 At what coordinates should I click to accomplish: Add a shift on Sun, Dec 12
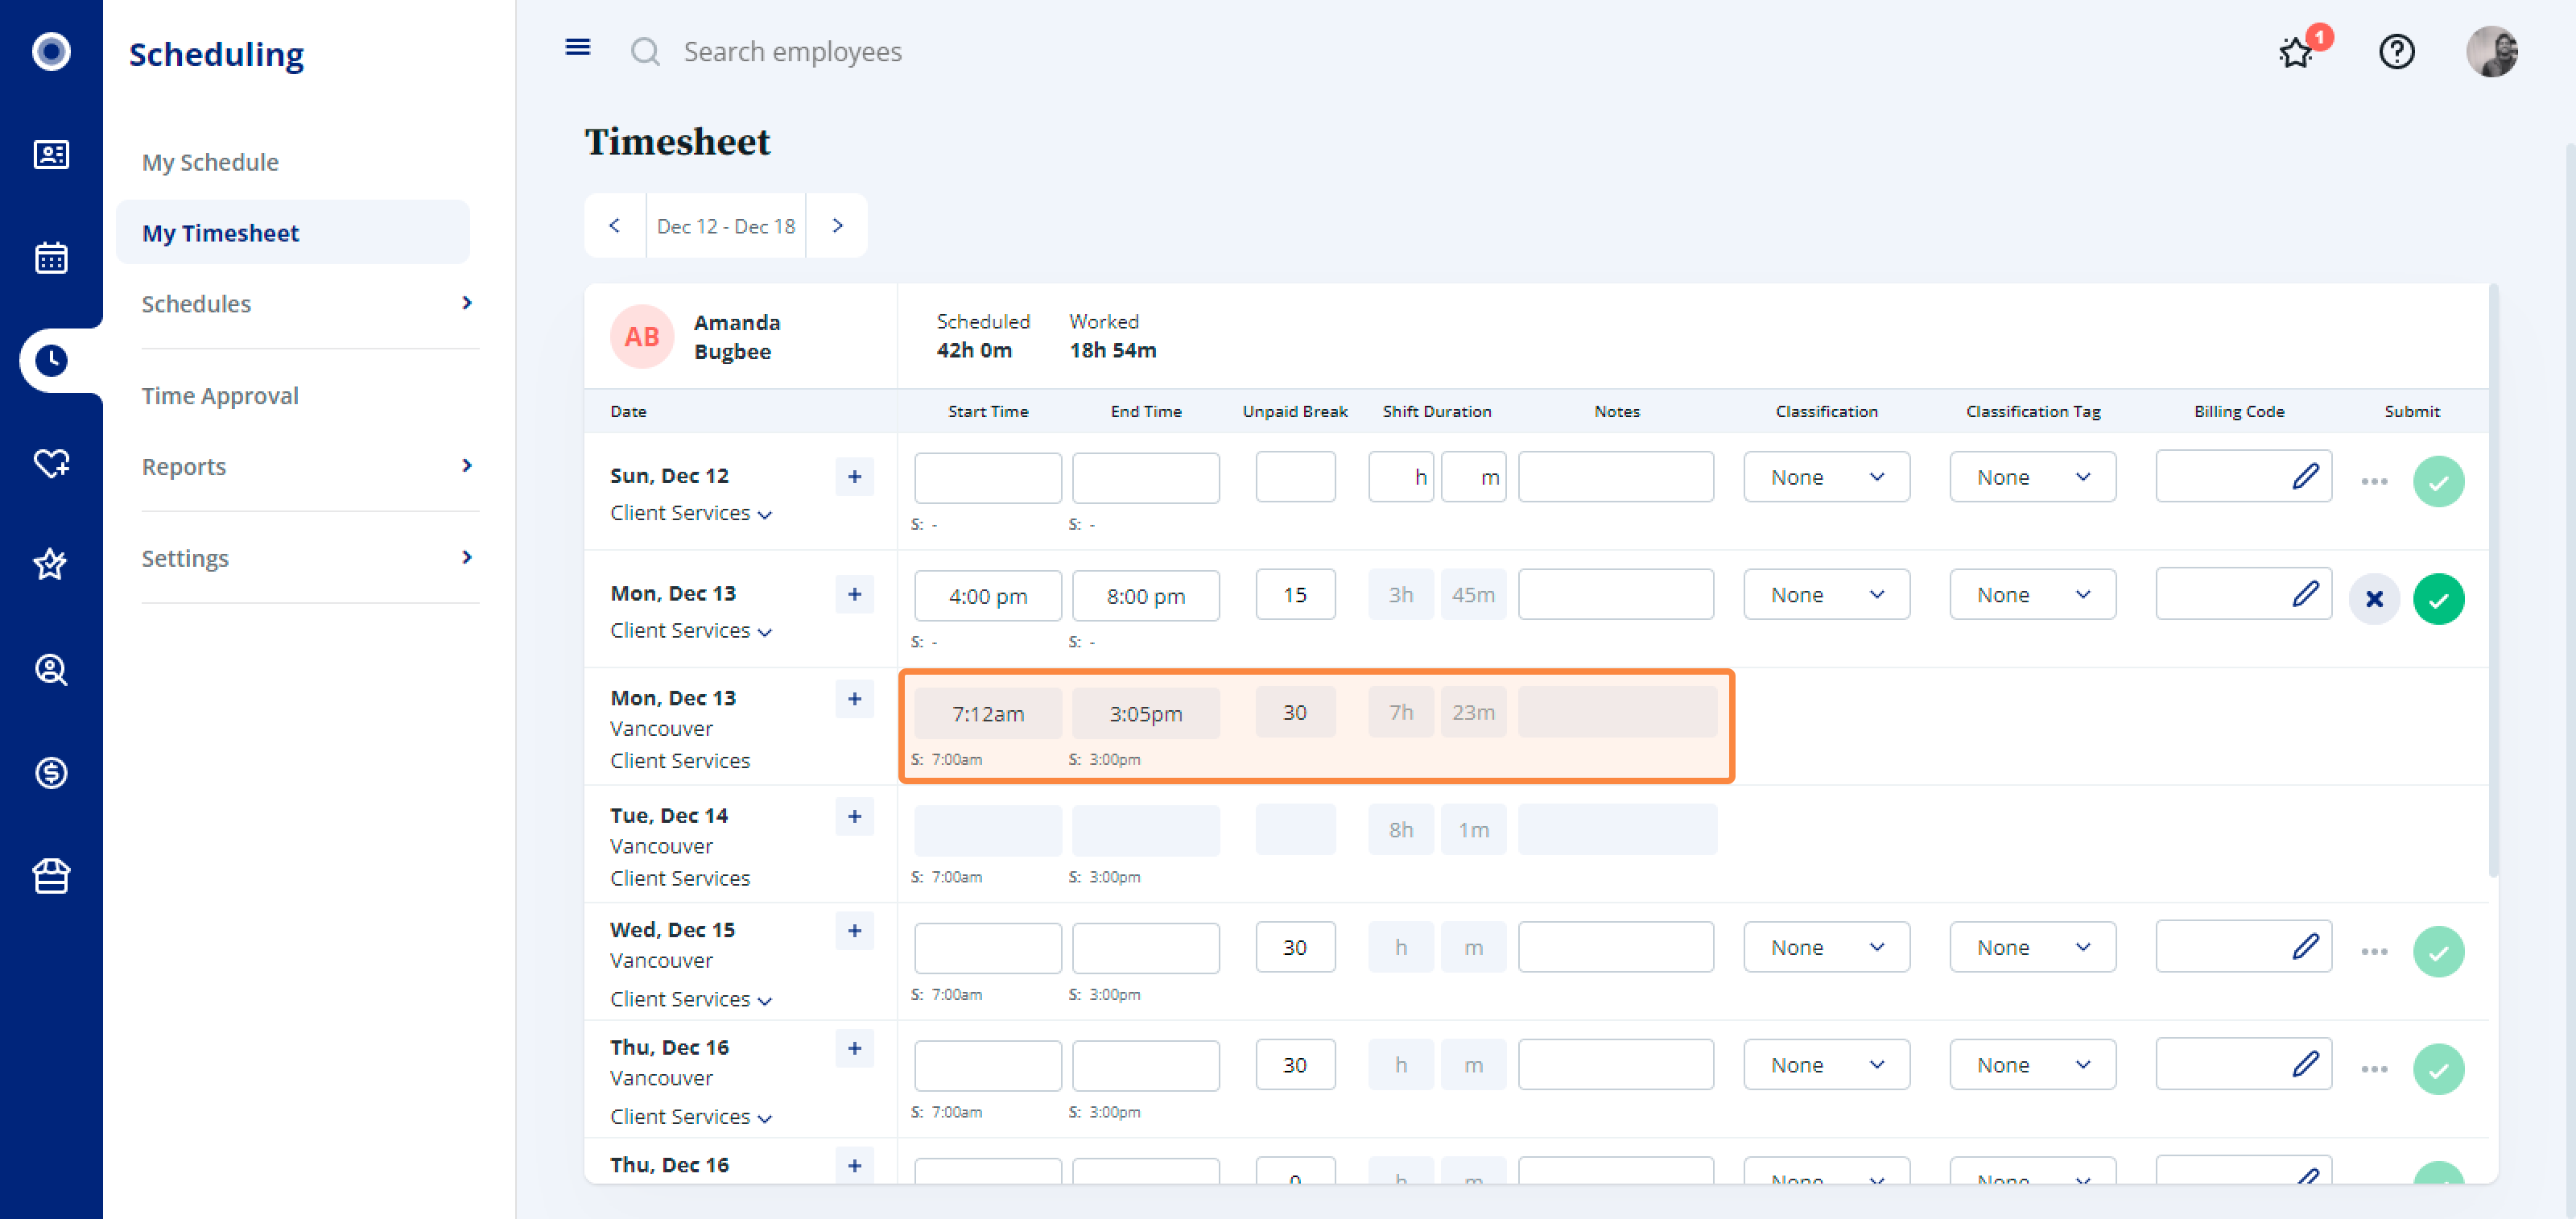point(854,477)
